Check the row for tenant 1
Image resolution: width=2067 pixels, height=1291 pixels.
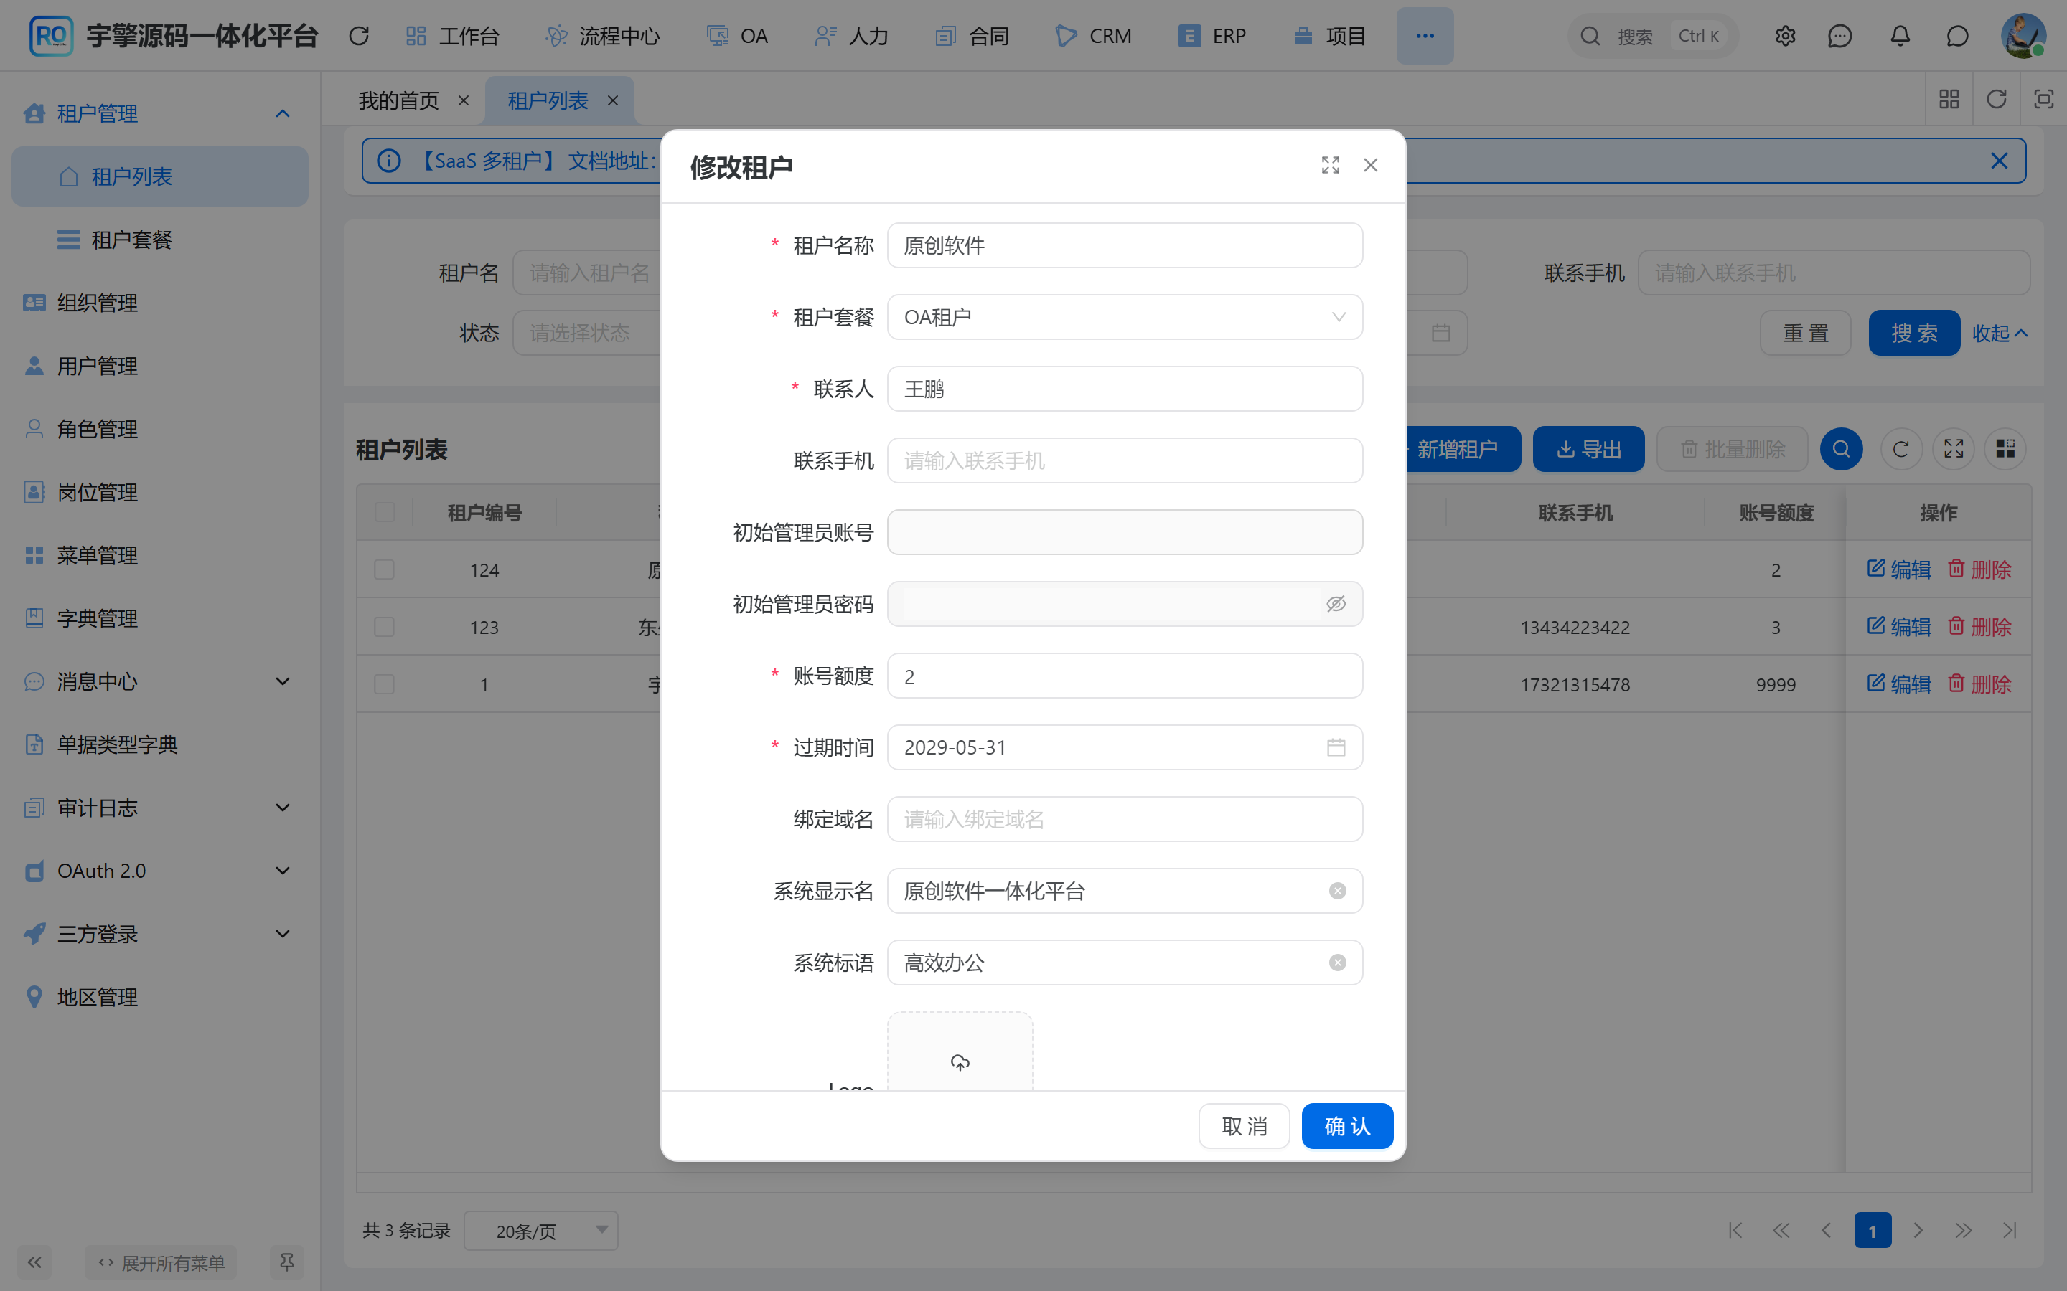(x=385, y=684)
